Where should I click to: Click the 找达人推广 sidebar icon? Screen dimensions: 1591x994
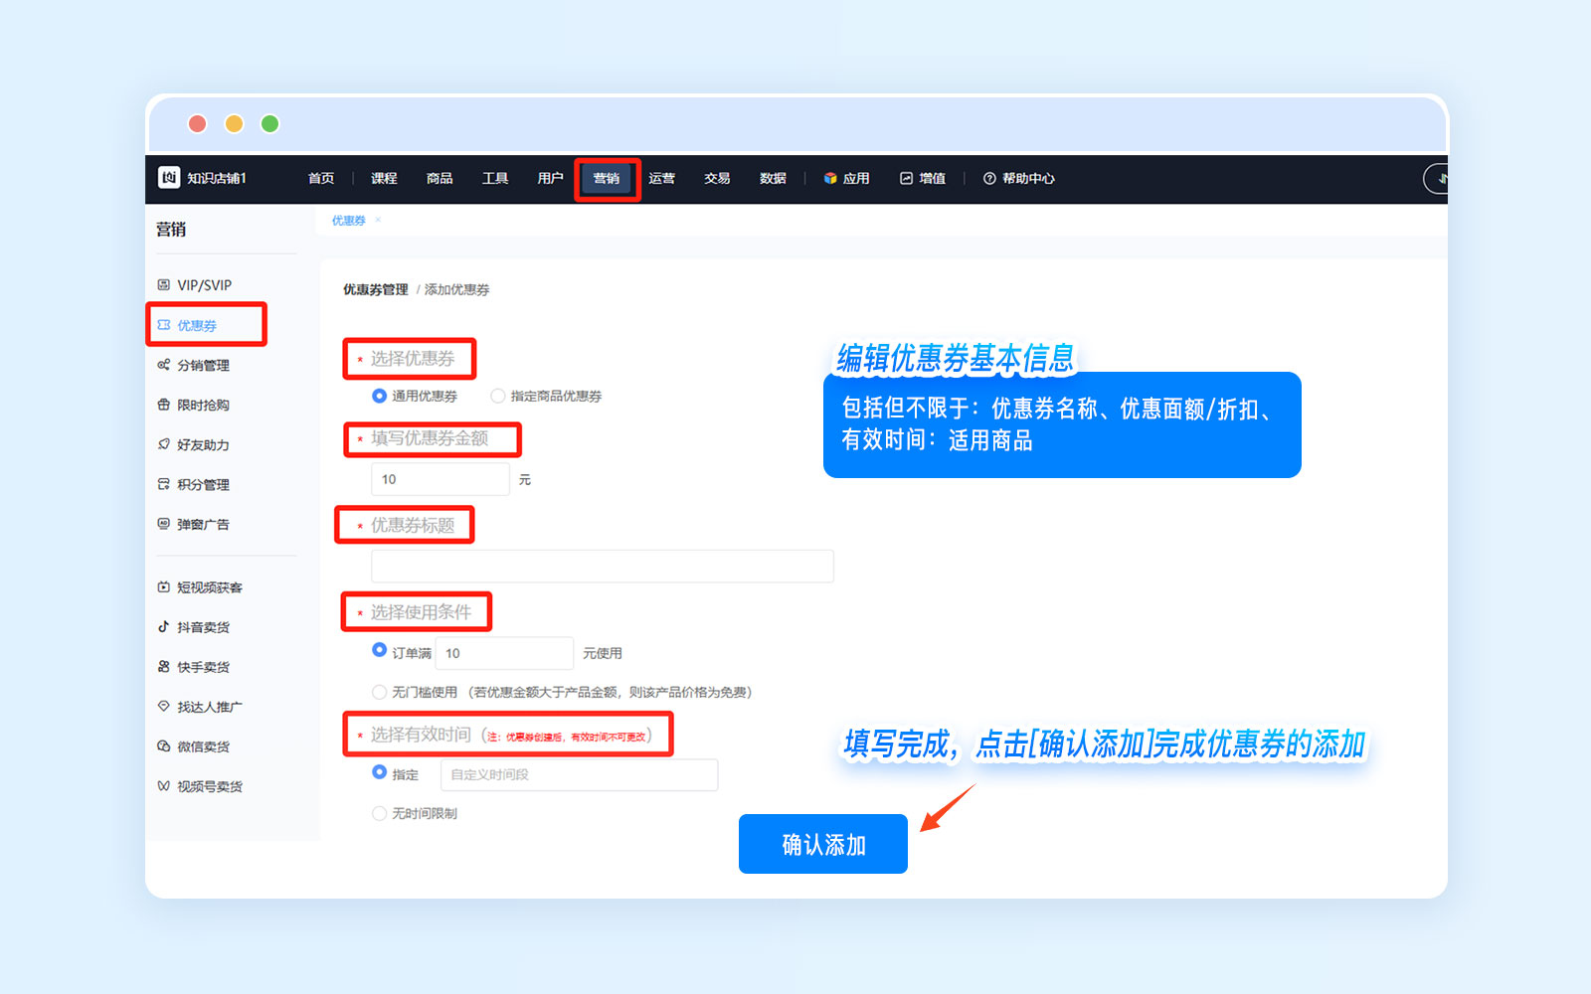click(x=164, y=707)
